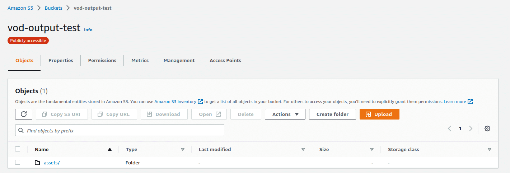This screenshot has width=510, height=173.
Task: Sort by Name using ascending arrow
Action: 110,149
